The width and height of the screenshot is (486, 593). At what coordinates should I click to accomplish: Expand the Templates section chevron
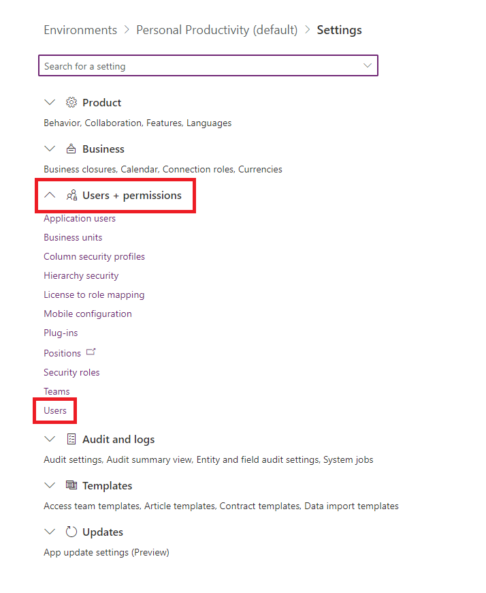[x=50, y=485]
